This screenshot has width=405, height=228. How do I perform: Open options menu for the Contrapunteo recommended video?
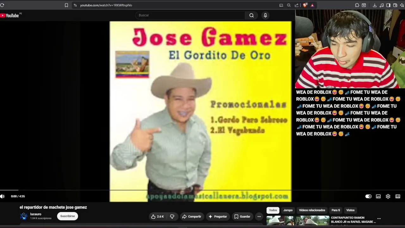[379, 218]
